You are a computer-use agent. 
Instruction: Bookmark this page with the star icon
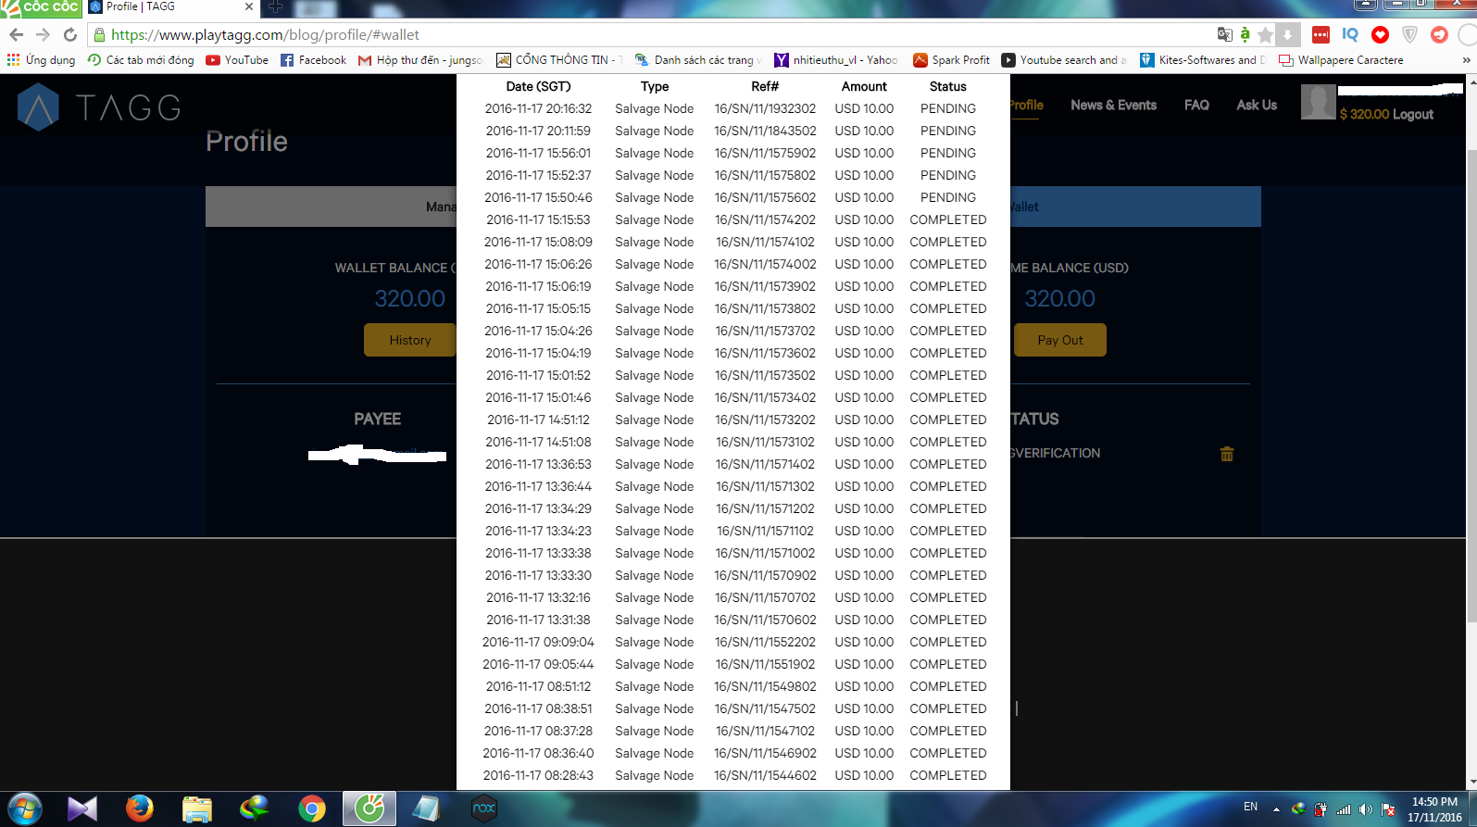pyautogui.click(x=1265, y=35)
